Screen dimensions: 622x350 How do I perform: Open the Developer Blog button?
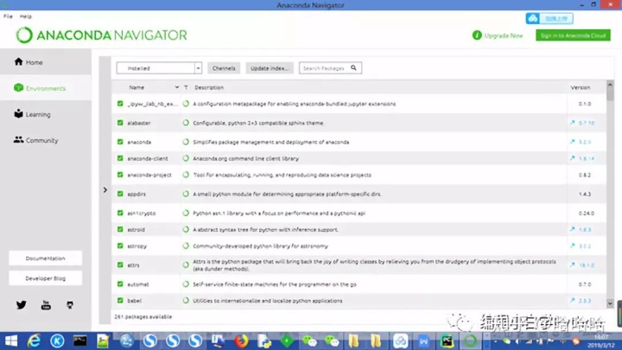coord(45,278)
